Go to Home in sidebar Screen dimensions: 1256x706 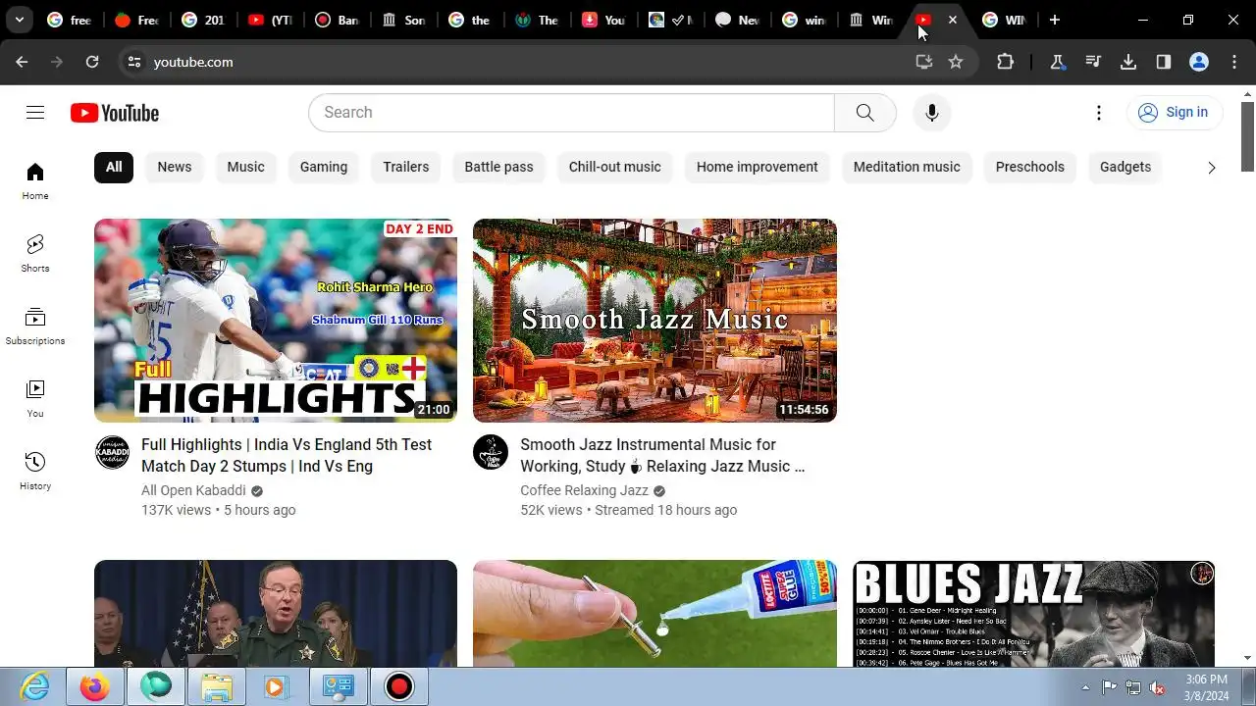point(35,181)
